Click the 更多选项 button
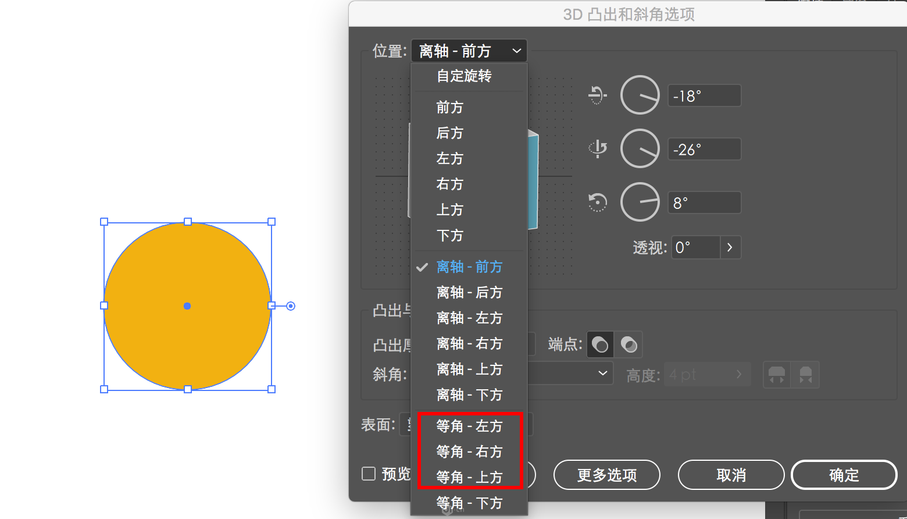The height and width of the screenshot is (519, 907). click(606, 475)
